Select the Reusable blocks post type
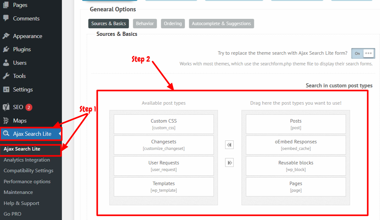Viewport: 380px width, 220px height. click(296, 166)
